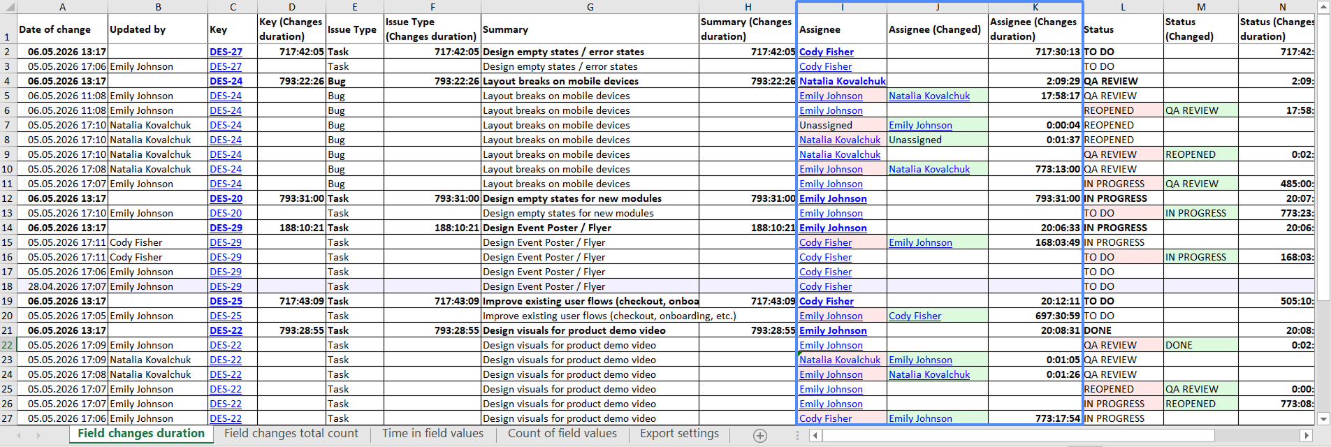
Task: Open bold DES-22 link in row 21
Action: click(226, 330)
